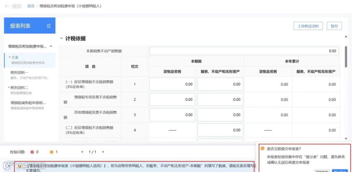Collapse the 报表列表 sidebar using the menu icon
This screenshot has width=352, height=172.
(49, 26)
